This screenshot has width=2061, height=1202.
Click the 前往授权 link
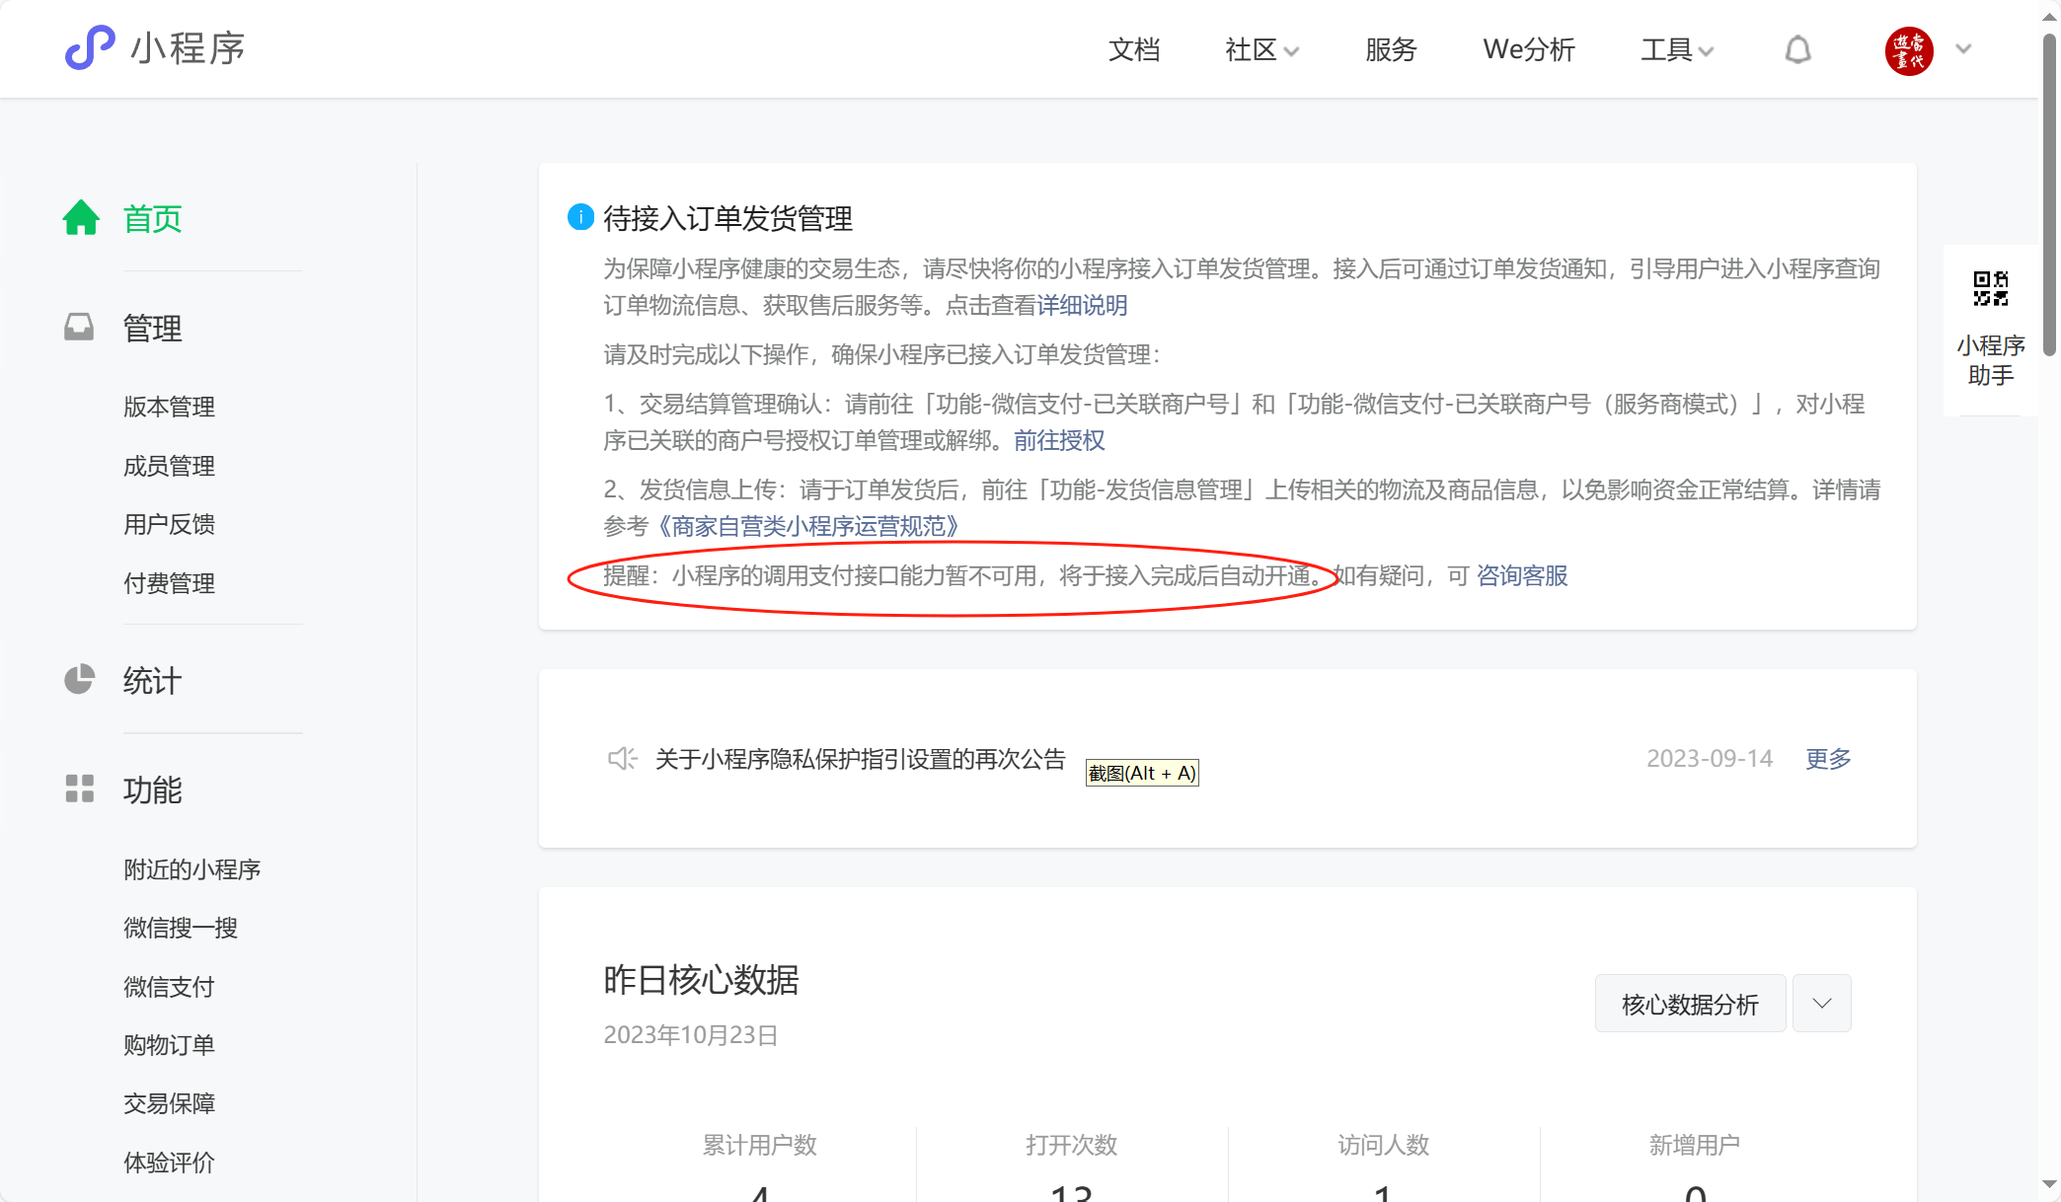1059,441
